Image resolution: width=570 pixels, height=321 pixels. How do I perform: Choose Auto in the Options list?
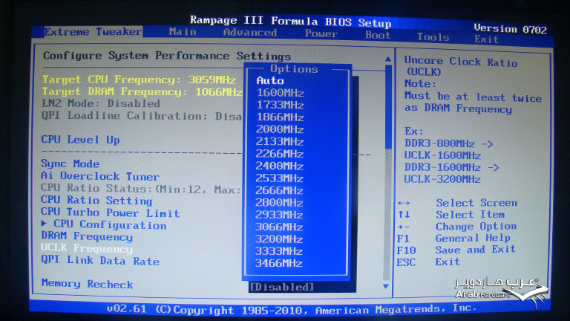coord(270,80)
